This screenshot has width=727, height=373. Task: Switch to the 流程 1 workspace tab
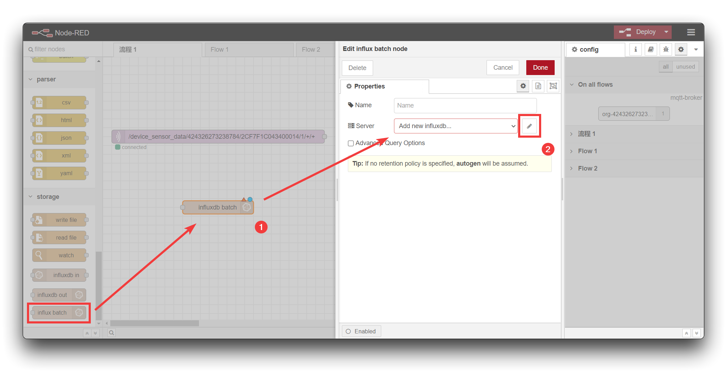click(x=158, y=50)
